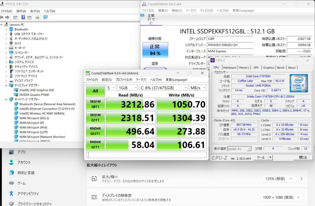Open the MB/s unit dropdown

click(198, 88)
